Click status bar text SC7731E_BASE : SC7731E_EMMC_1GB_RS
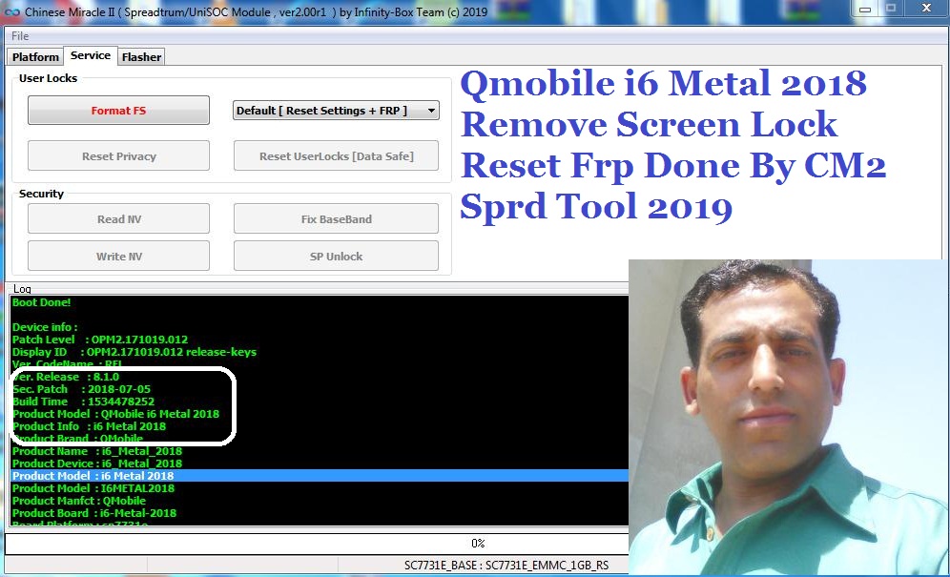This screenshot has height=577, width=950. 506,566
